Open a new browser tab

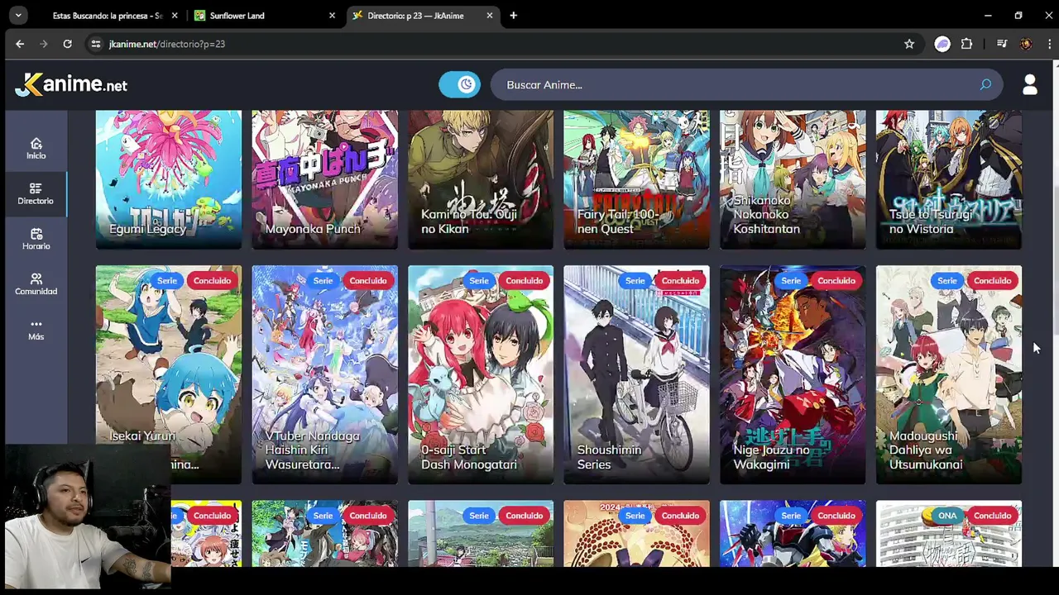pyautogui.click(x=514, y=15)
